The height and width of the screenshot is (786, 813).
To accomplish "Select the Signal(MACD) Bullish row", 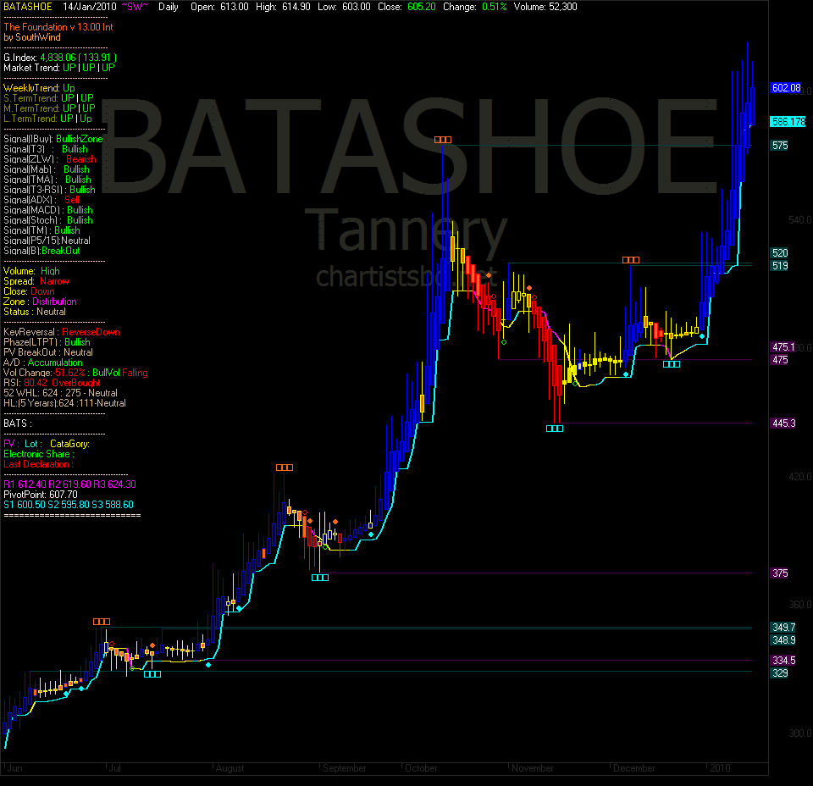I will (x=48, y=210).
